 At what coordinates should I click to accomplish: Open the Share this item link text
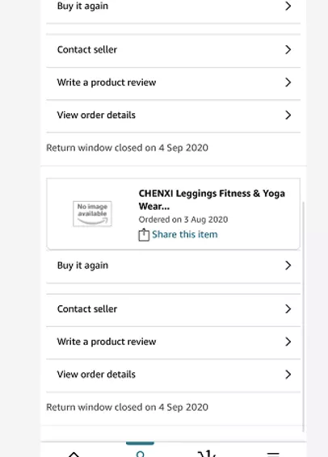184,234
